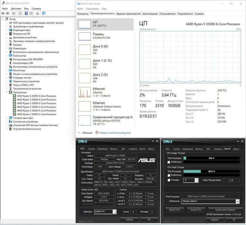The image size is (246, 225).
Task: Click the Очереди печати printer icon
Action: click(x=11, y=78)
